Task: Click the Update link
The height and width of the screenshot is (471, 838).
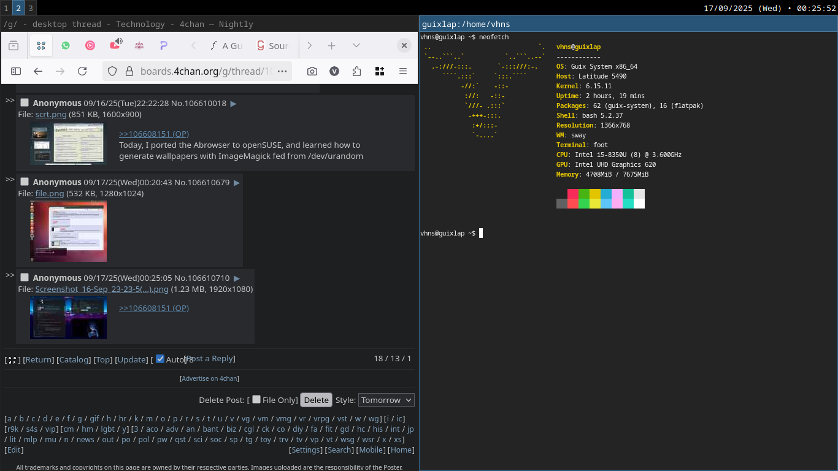Action: pyautogui.click(x=132, y=360)
